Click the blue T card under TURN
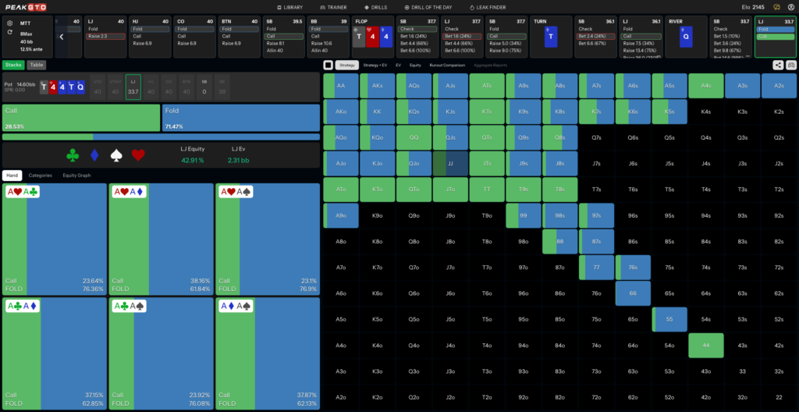 pyautogui.click(x=550, y=37)
